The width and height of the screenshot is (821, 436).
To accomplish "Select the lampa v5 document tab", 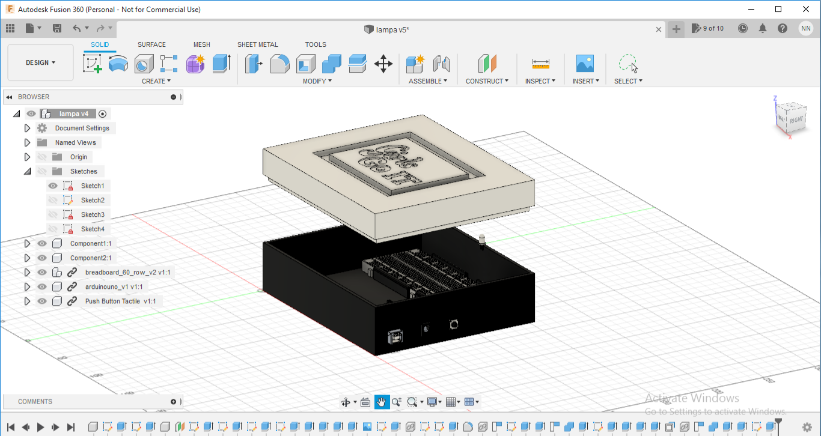I will (387, 29).
